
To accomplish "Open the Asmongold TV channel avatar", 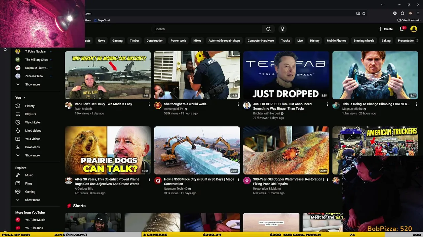I will pyautogui.click(x=158, y=105).
